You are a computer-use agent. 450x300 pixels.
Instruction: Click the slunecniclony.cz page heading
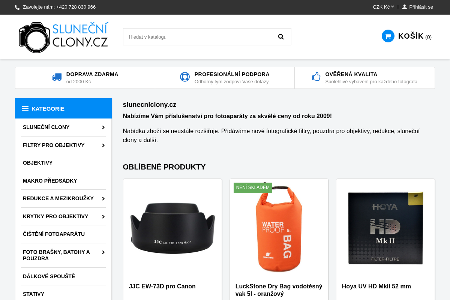click(x=150, y=105)
